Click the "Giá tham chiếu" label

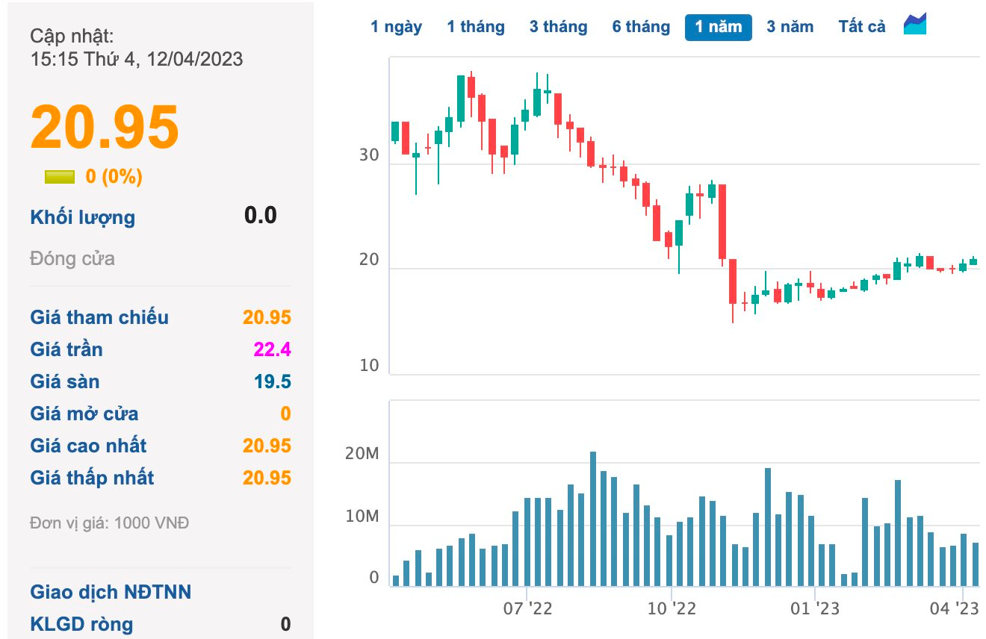99,317
